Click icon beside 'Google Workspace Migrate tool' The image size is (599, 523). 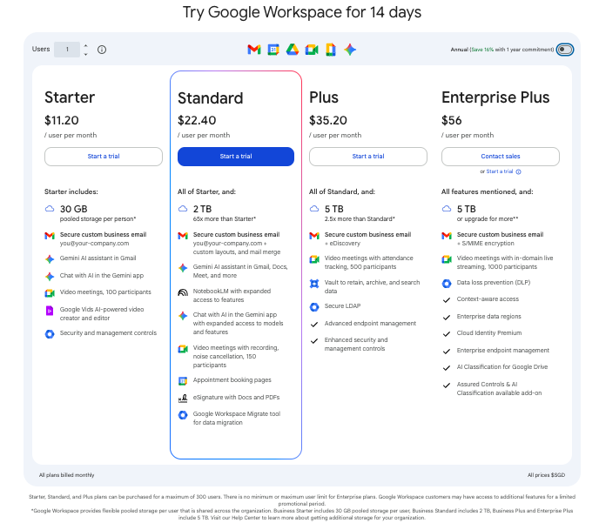click(x=183, y=415)
